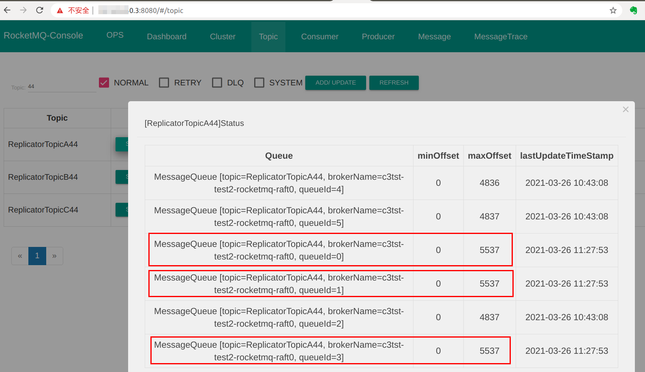Click the queueId=5 MessageQueue cell
The width and height of the screenshot is (645, 372).
click(279, 217)
